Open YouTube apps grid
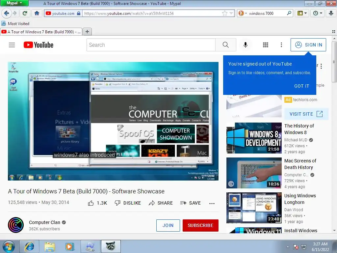337x253 pixels. coord(266,45)
